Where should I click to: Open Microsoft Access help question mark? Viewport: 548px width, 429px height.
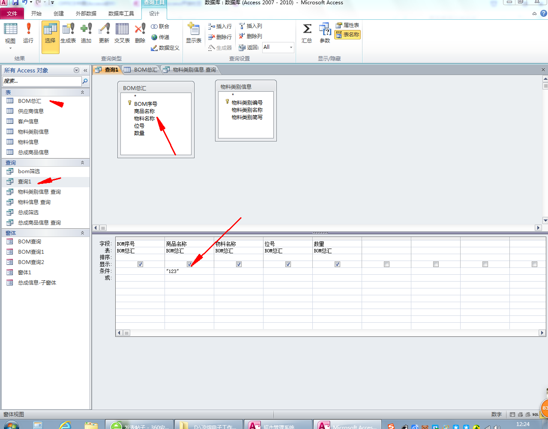tap(544, 13)
